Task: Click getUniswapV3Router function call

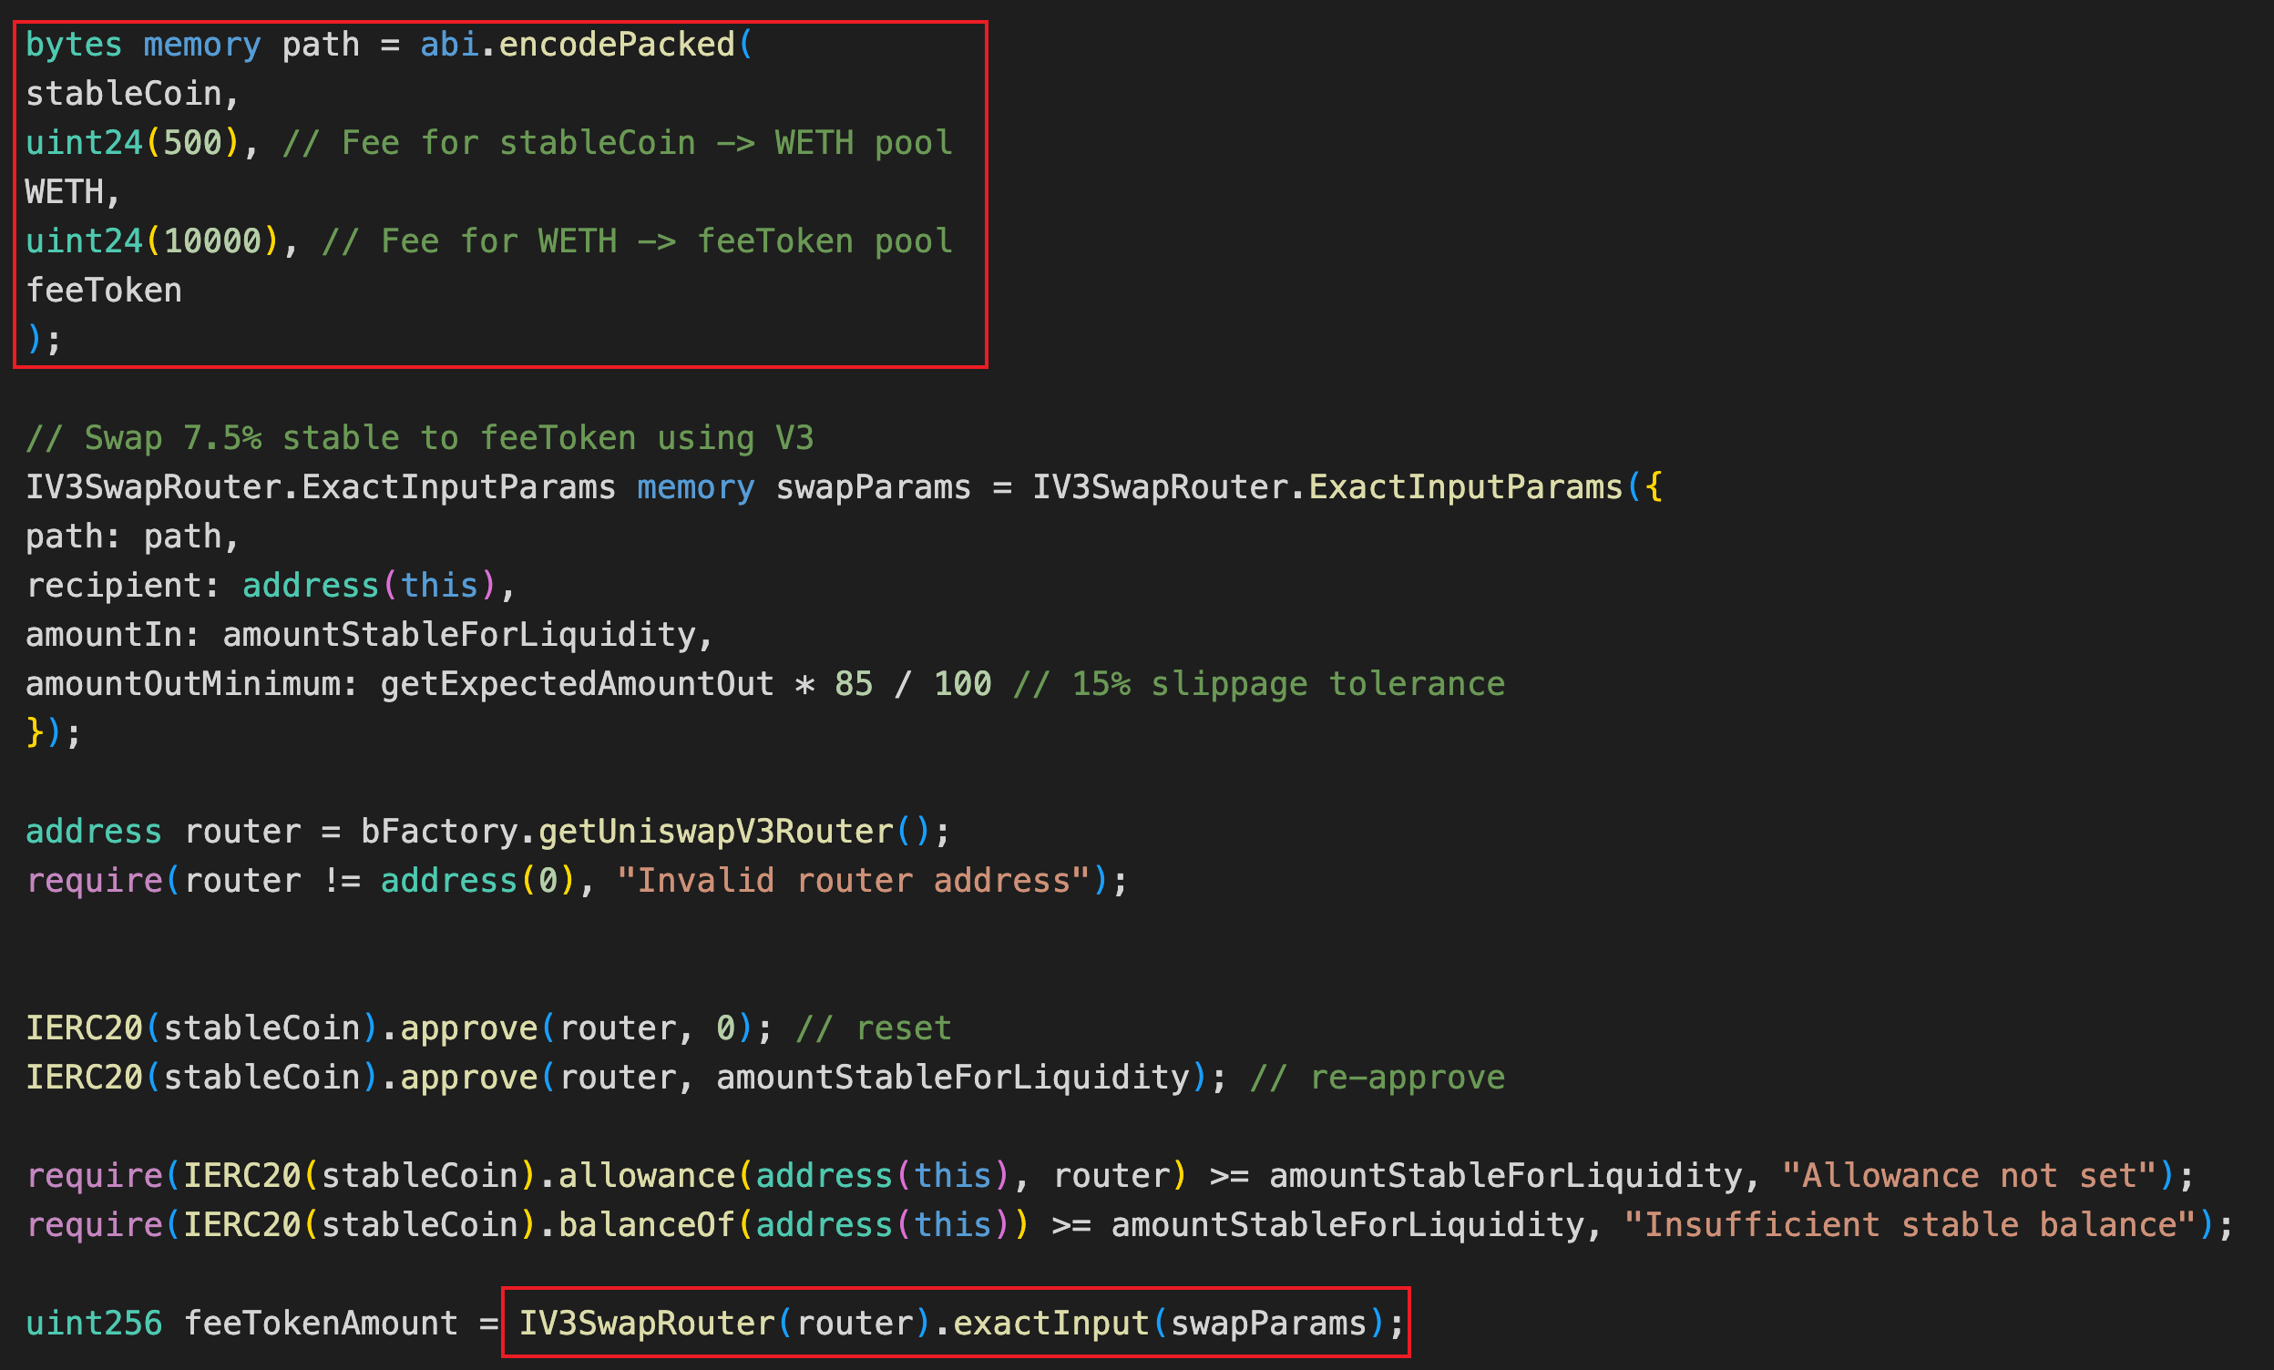Action: (x=715, y=833)
